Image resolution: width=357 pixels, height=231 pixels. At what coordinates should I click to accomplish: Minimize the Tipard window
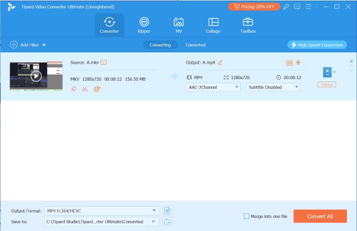(x=326, y=7)
